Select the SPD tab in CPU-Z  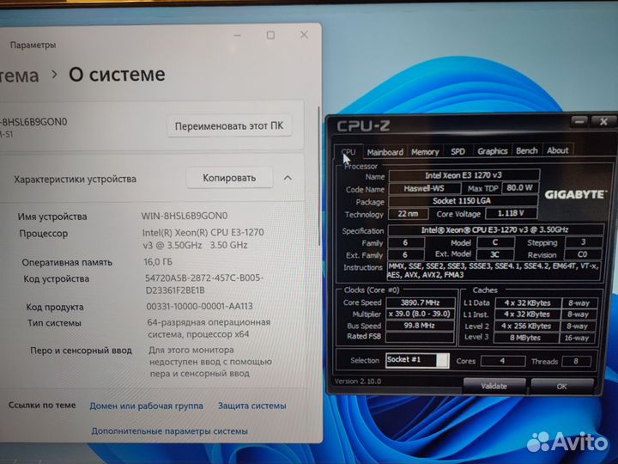(457, 151)
